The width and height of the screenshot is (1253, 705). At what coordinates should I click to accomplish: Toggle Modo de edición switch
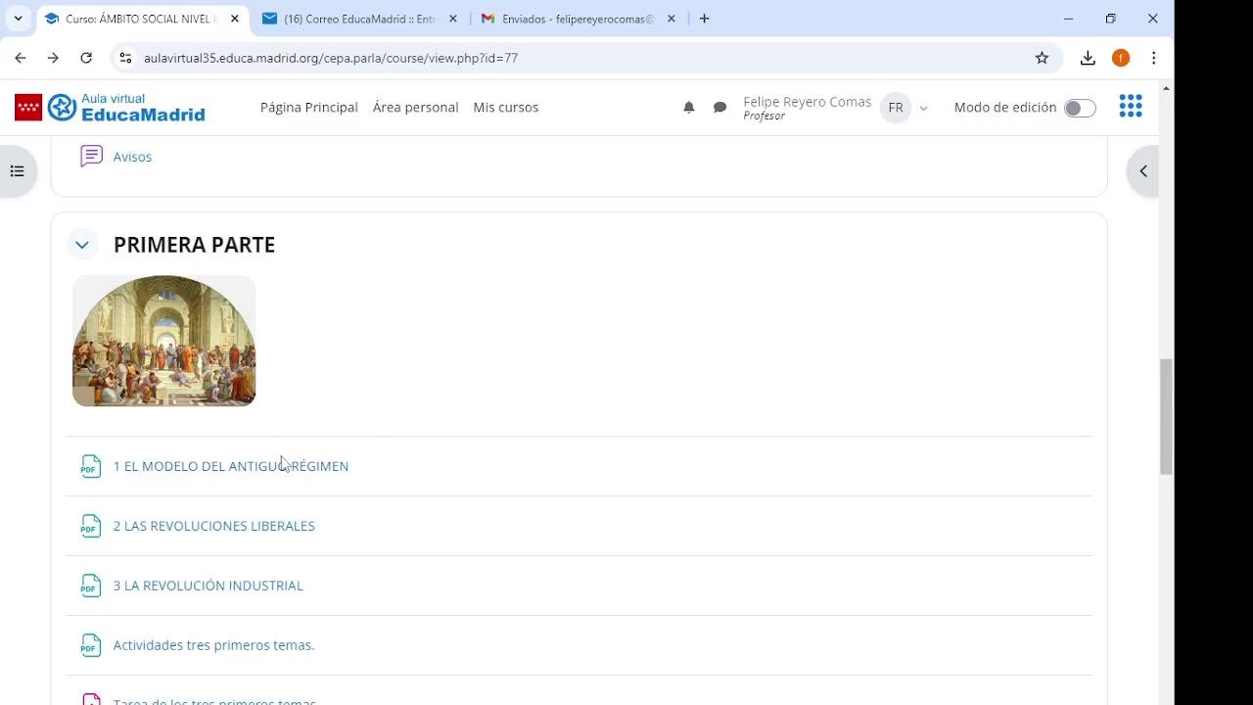coord(1080,108)
